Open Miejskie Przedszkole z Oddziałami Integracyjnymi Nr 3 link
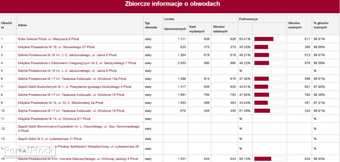Viewport: 340px width, 162px height. (77, 63)
